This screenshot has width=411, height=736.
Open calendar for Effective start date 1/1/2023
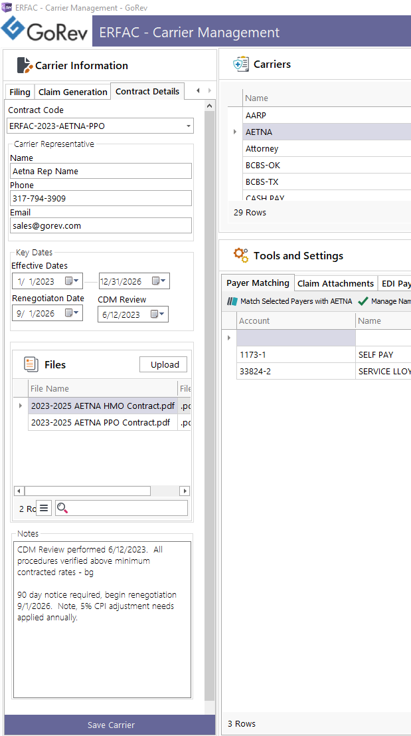(72, 281)
